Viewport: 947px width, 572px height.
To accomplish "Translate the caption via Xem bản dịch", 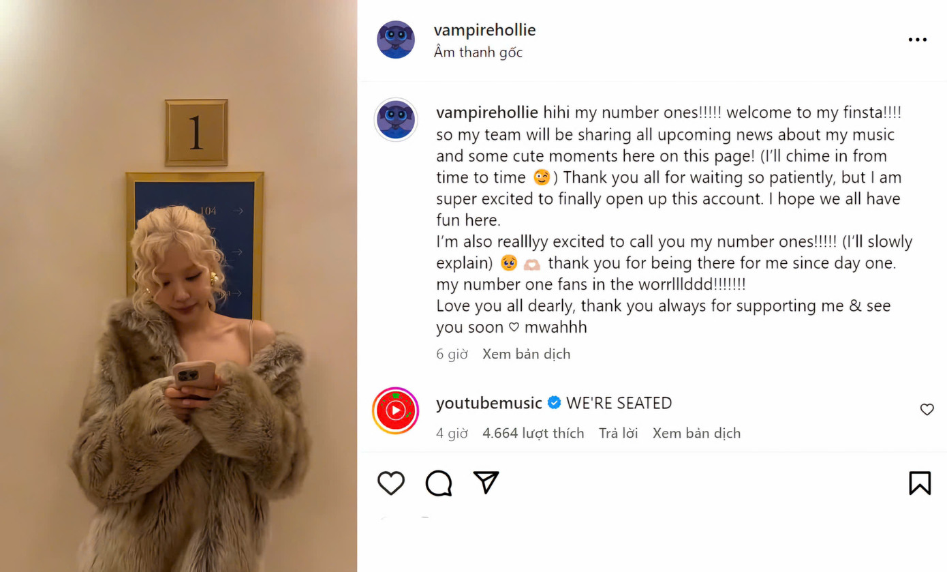I will pyautogui.click(x=527, y=354).
